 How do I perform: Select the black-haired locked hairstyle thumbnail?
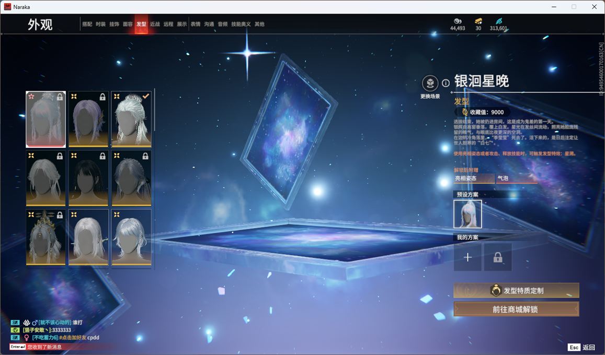point(88,178)
